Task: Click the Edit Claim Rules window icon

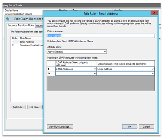Action: 7,19
